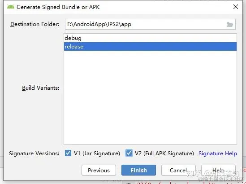Toggle the V2 (Full APK Signature) checkbox

(x=129, y=153)
